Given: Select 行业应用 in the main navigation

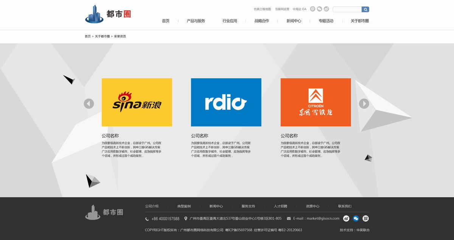Looking at the screenshot, I should pos(230,21).
